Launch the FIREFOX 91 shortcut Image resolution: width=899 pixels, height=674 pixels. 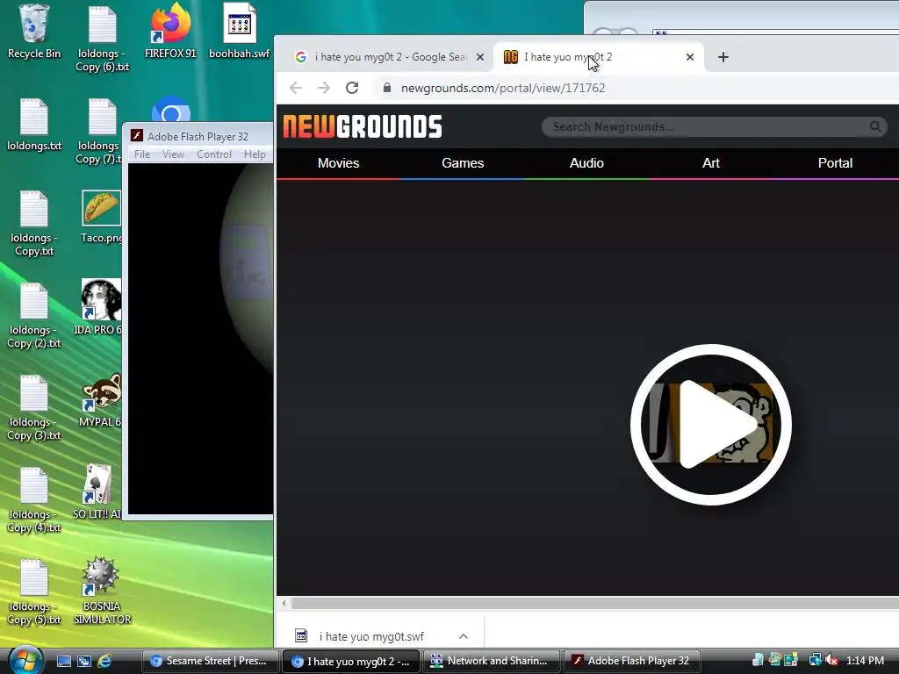point(170,32)
